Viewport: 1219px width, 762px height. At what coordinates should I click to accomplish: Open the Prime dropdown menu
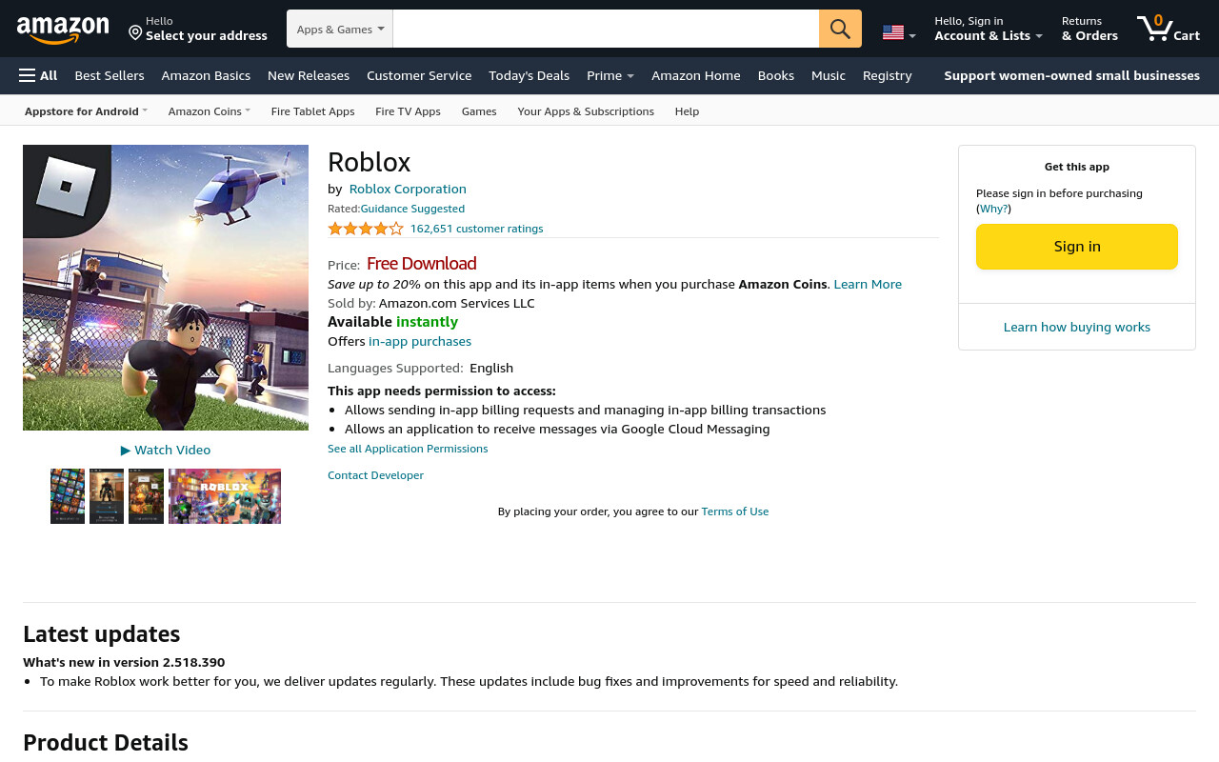pos(610,75)
